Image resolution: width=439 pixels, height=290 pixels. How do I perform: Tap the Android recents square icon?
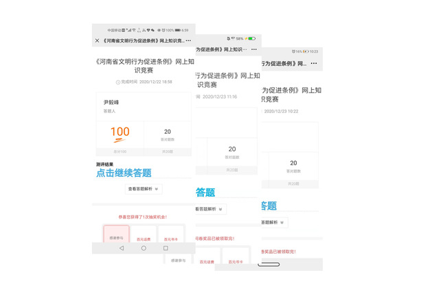point(166,247)
